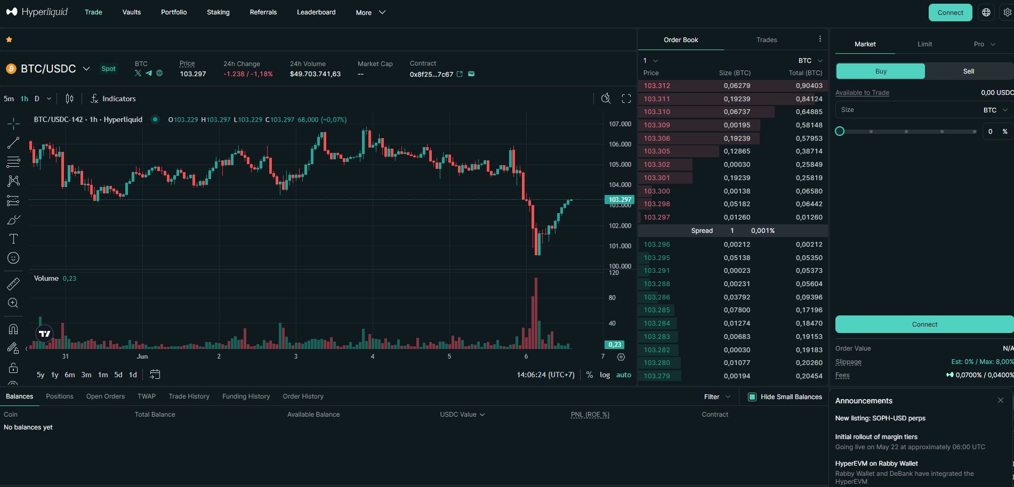1014x487 pixels.
Task: Open language globe icon
Action: pos(986,12)
